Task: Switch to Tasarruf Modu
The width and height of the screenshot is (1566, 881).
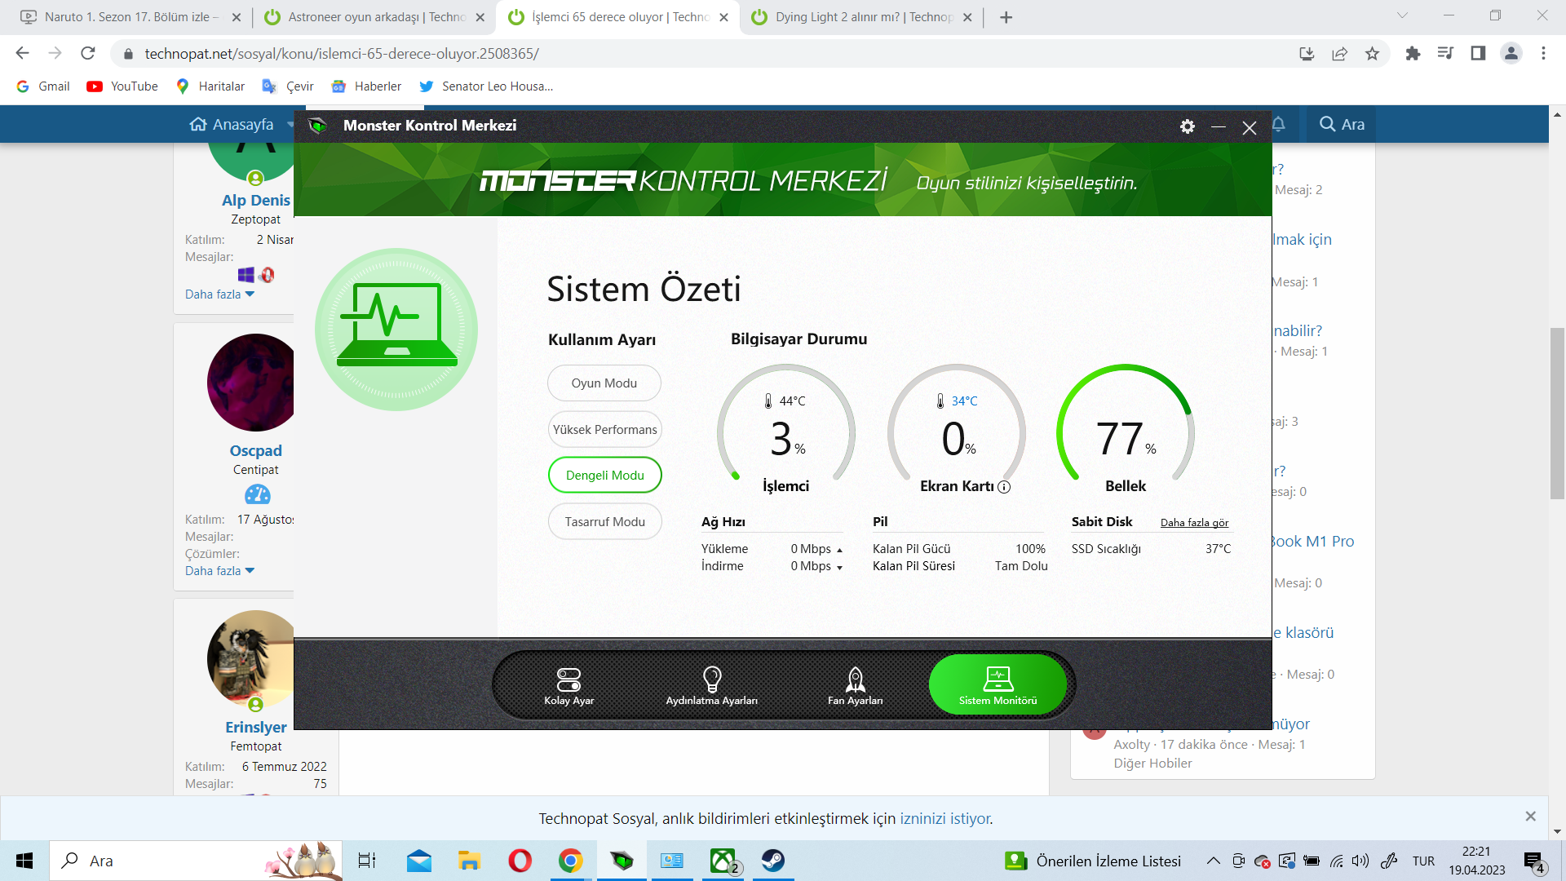Action: click(x=604, y=522)
